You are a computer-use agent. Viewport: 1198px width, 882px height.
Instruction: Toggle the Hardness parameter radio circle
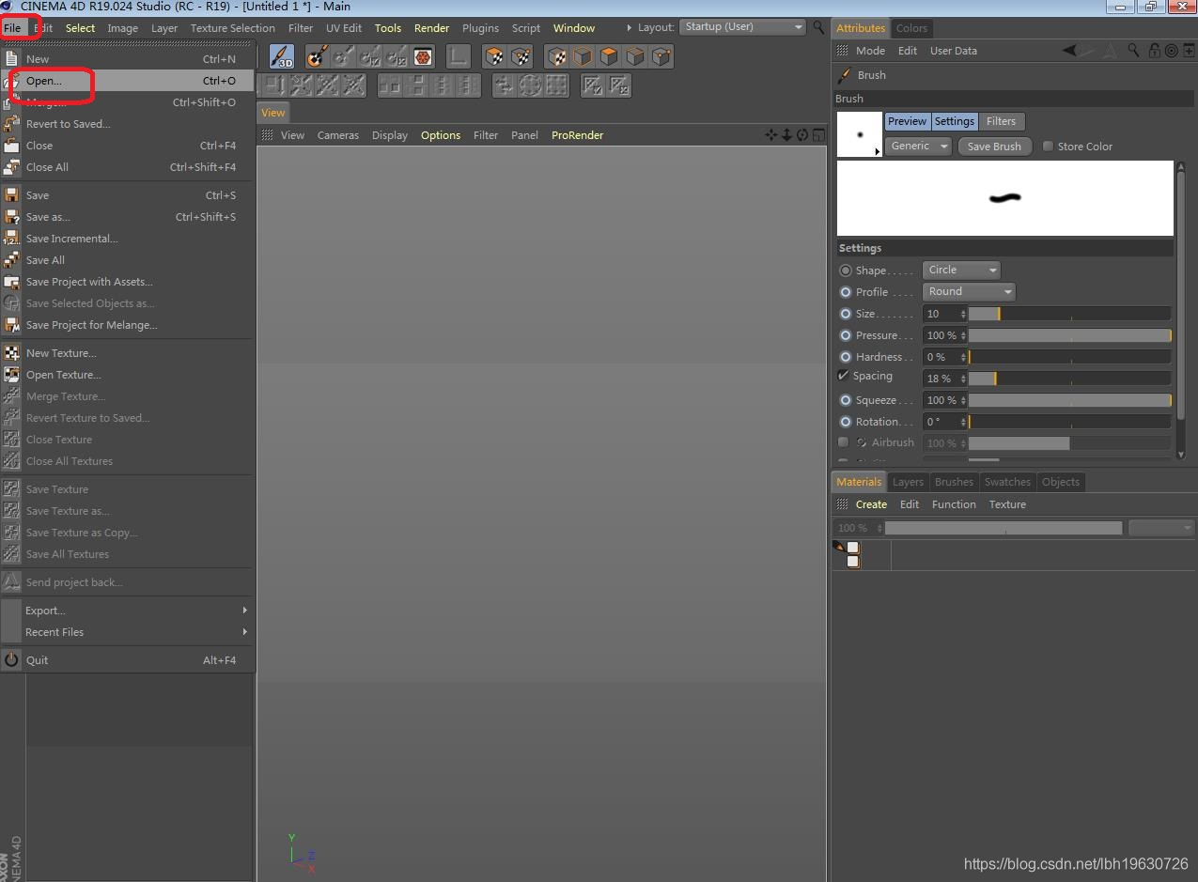pyautogui.click(x=846, y=357)
